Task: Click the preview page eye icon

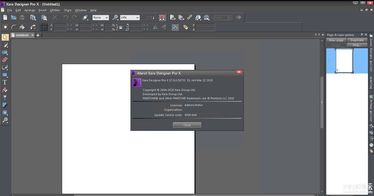Action: point(173,17)
